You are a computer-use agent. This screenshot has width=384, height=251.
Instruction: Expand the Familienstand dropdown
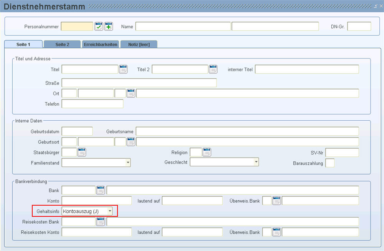click(x=127, y=163)
